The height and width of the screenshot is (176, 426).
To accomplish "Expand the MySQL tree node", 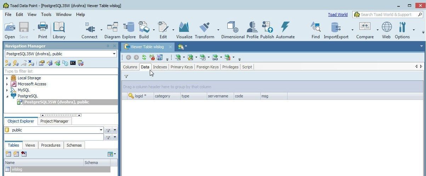I will click(x=7, y=90).
